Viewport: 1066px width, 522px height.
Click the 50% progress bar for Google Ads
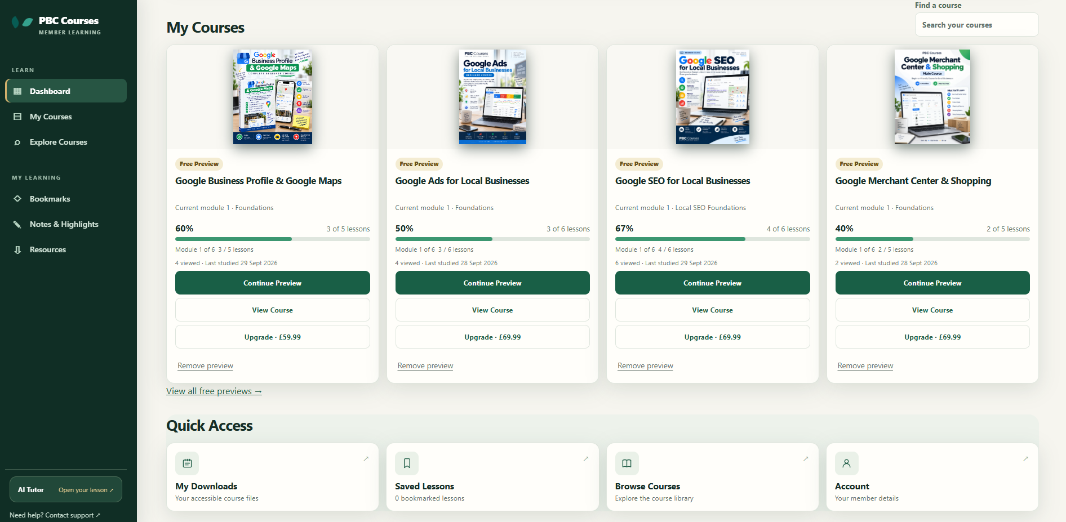(x=492, y=239)
